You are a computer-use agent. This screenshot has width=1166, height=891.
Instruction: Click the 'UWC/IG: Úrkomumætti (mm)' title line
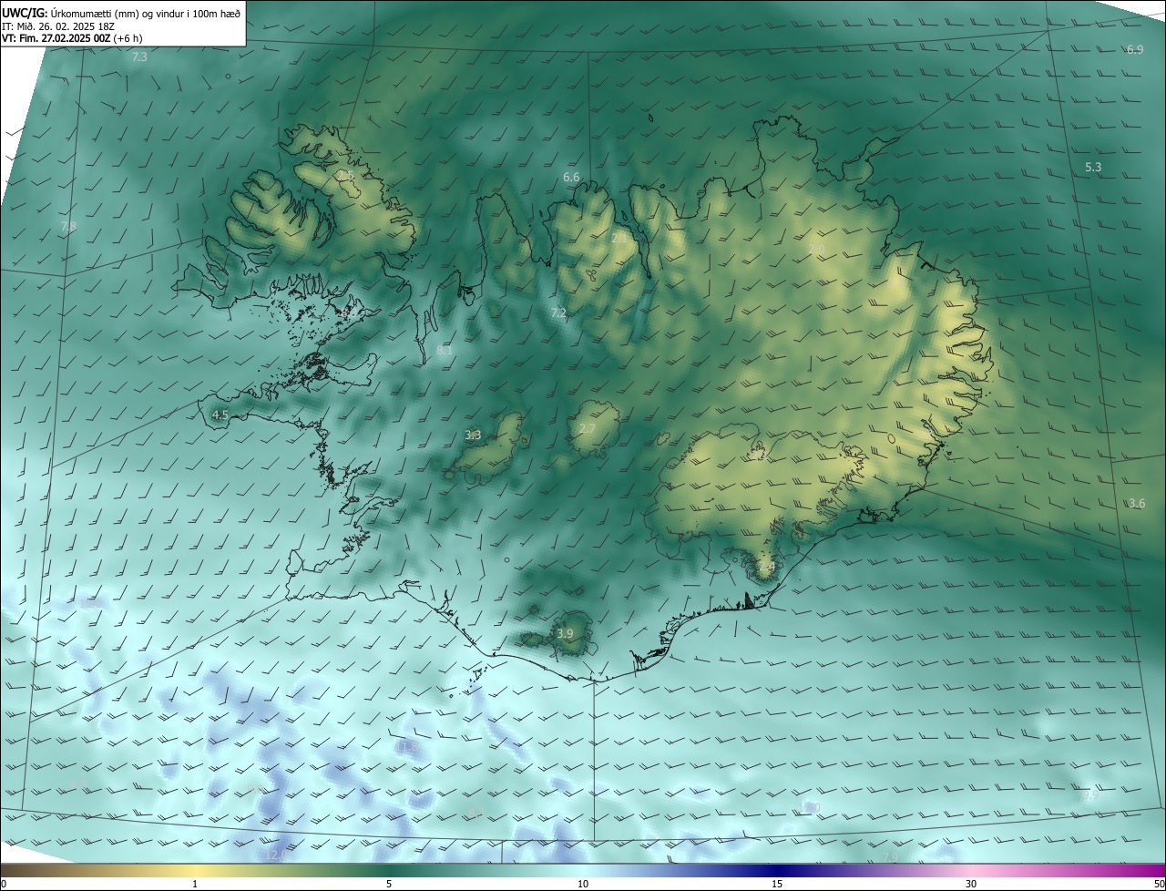pyautogui.click(x=121, y=12)
